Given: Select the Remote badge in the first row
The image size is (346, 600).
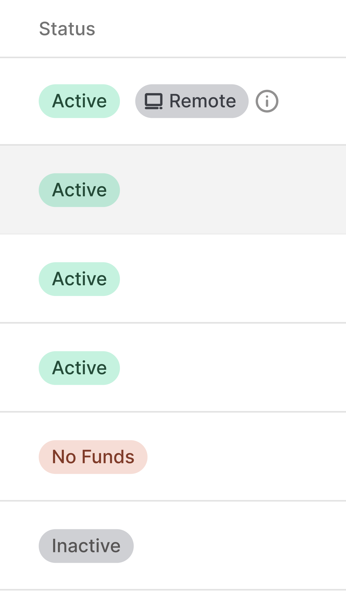Looking at the screenshot, I should [192, 101].
